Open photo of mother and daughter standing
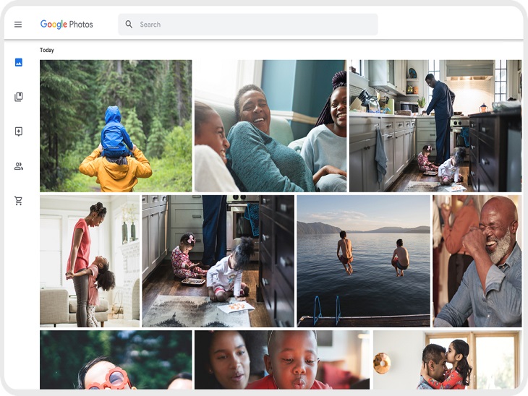The image size is (528, 396). (90, 261)
